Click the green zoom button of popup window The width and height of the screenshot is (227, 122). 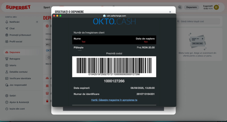pos(60,16)
